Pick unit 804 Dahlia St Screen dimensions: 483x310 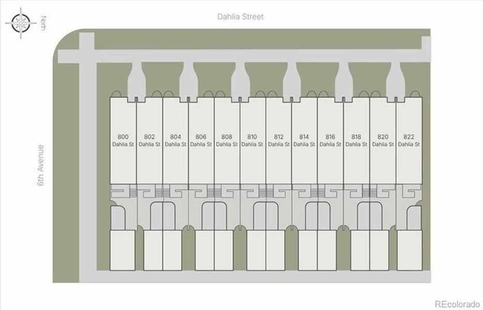pos(175,141)
